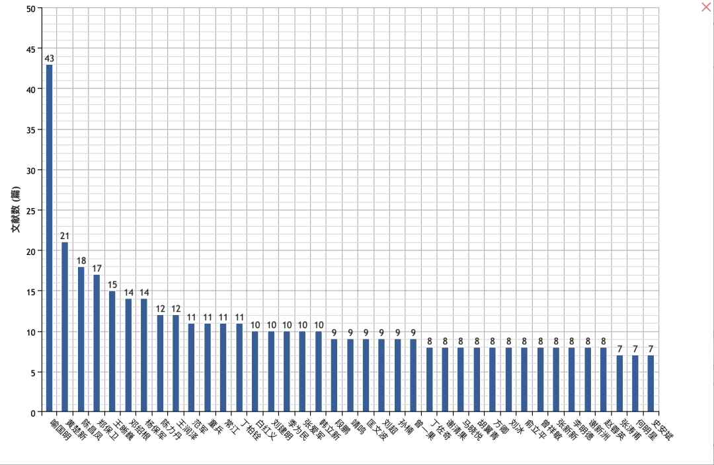Click the y-axis tick label 50
The image size is (714, 465).
30,9
